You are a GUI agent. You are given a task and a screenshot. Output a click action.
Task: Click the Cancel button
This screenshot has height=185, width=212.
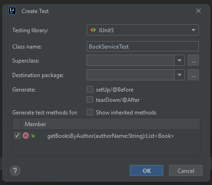[186, 171]
